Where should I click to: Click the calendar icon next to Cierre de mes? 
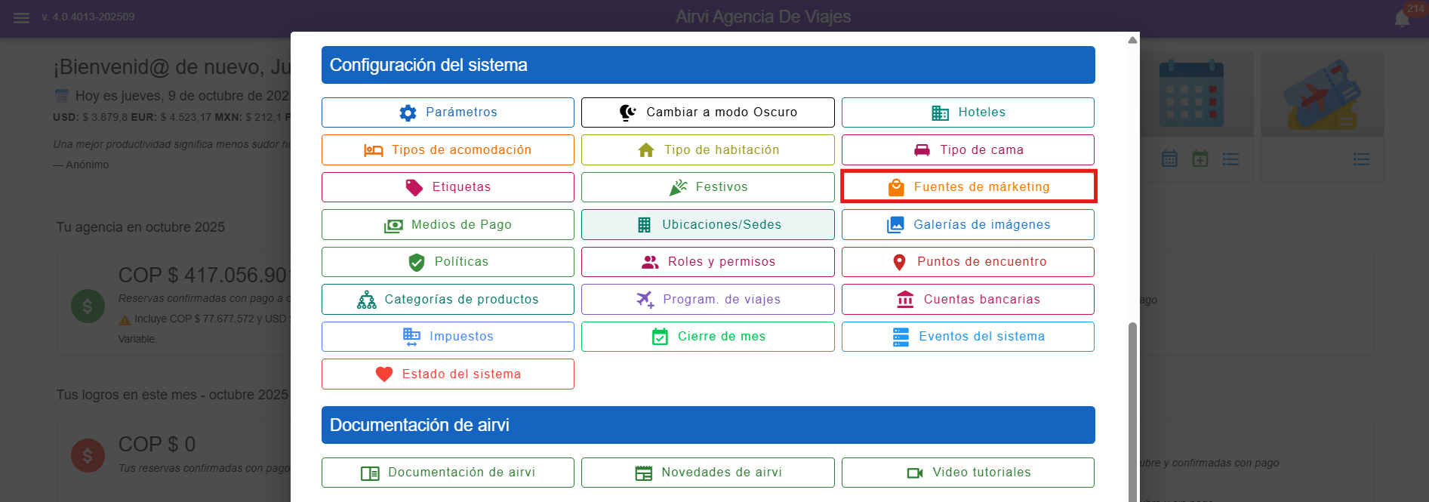[660, 337]
